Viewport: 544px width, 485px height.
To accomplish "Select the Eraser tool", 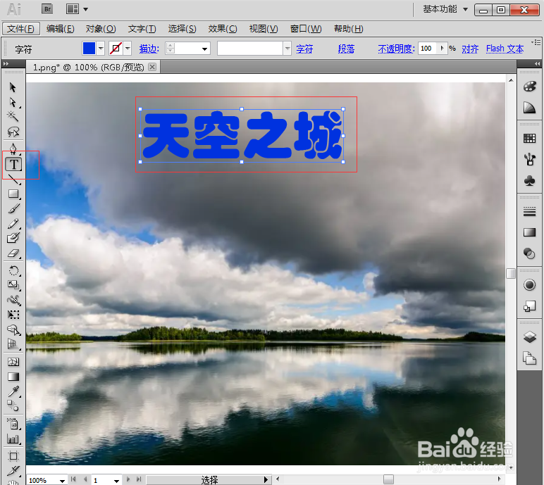I will tap(13, 253).
